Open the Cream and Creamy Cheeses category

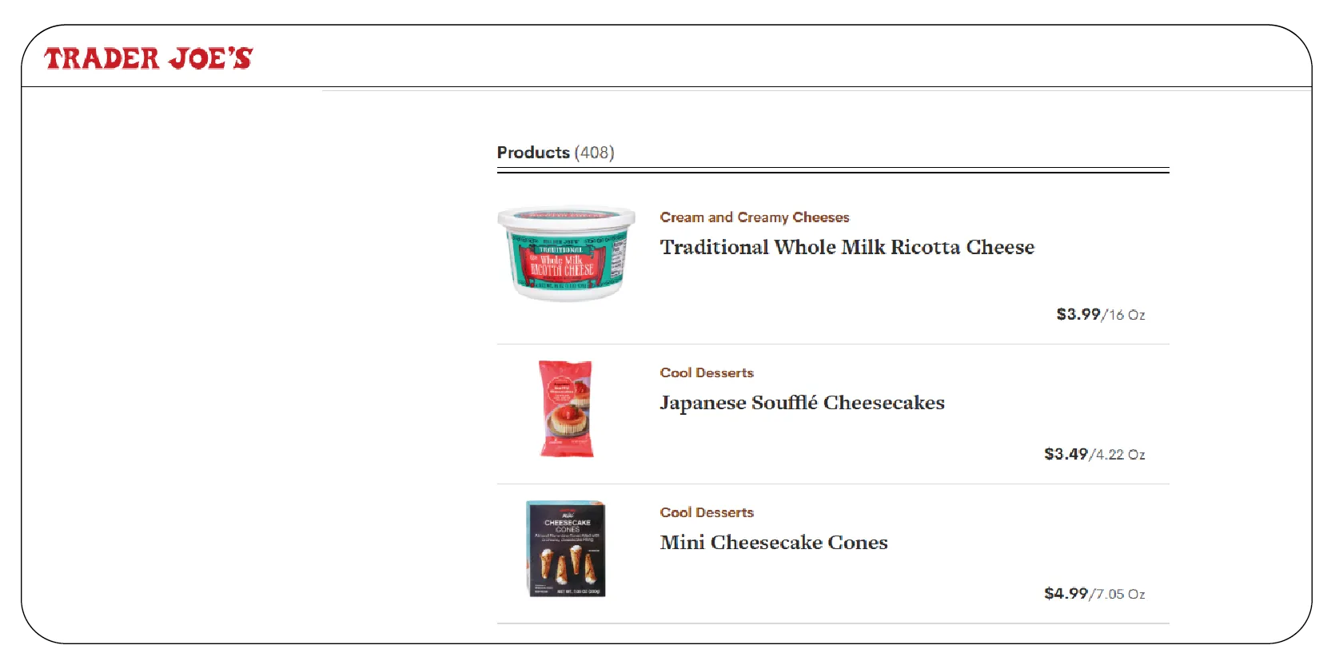click(755, 217)
